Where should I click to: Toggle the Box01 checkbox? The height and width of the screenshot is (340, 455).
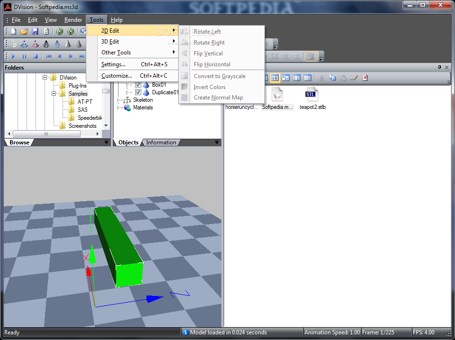138,85
